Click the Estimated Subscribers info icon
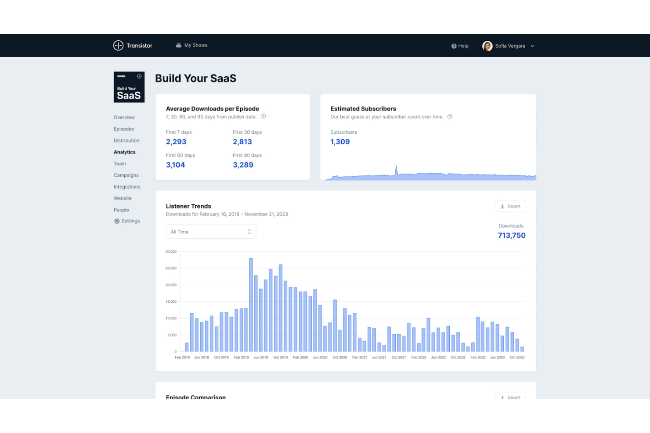The width and height of the screenshot is (650, 433). [x=450, y=117]
